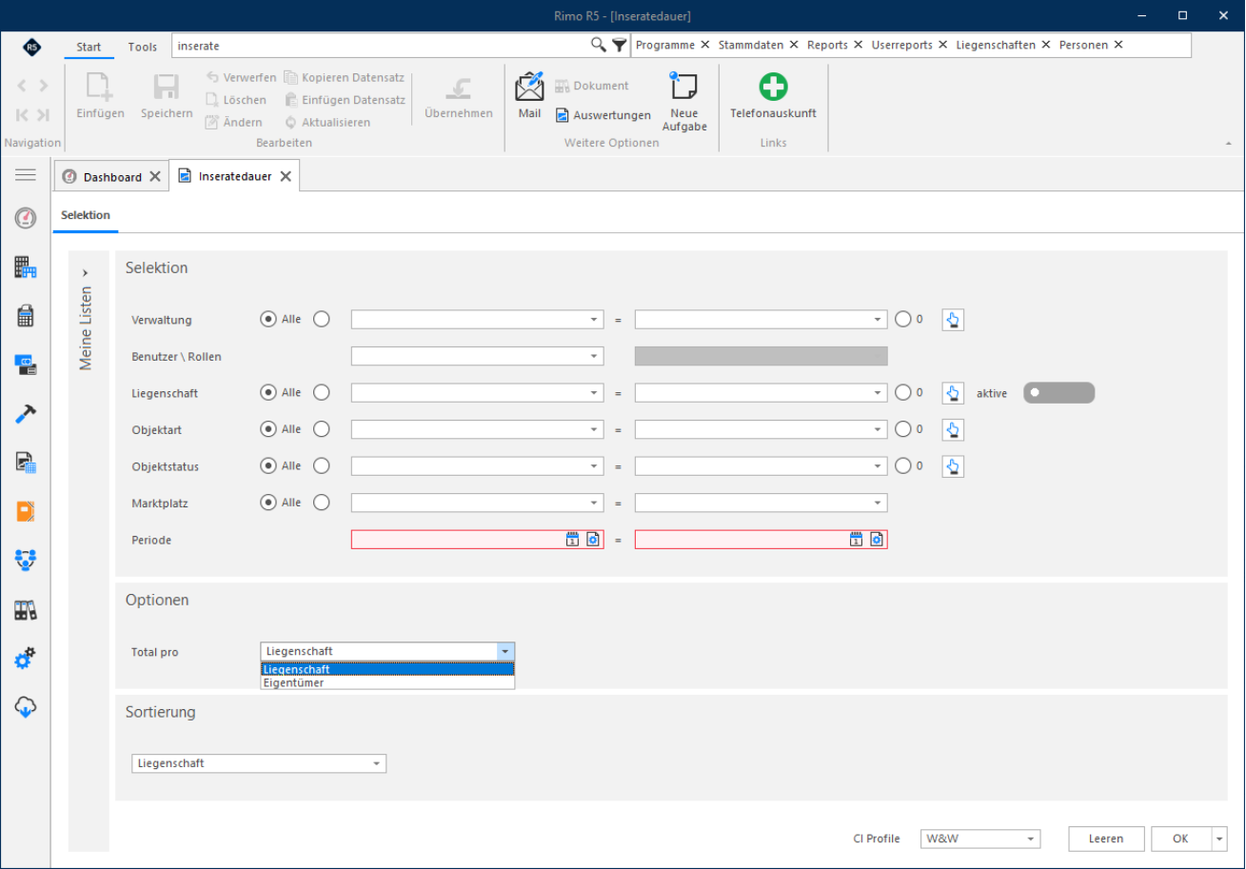
Task: Select Alle radio for Verwaltung
Action: 268,320
